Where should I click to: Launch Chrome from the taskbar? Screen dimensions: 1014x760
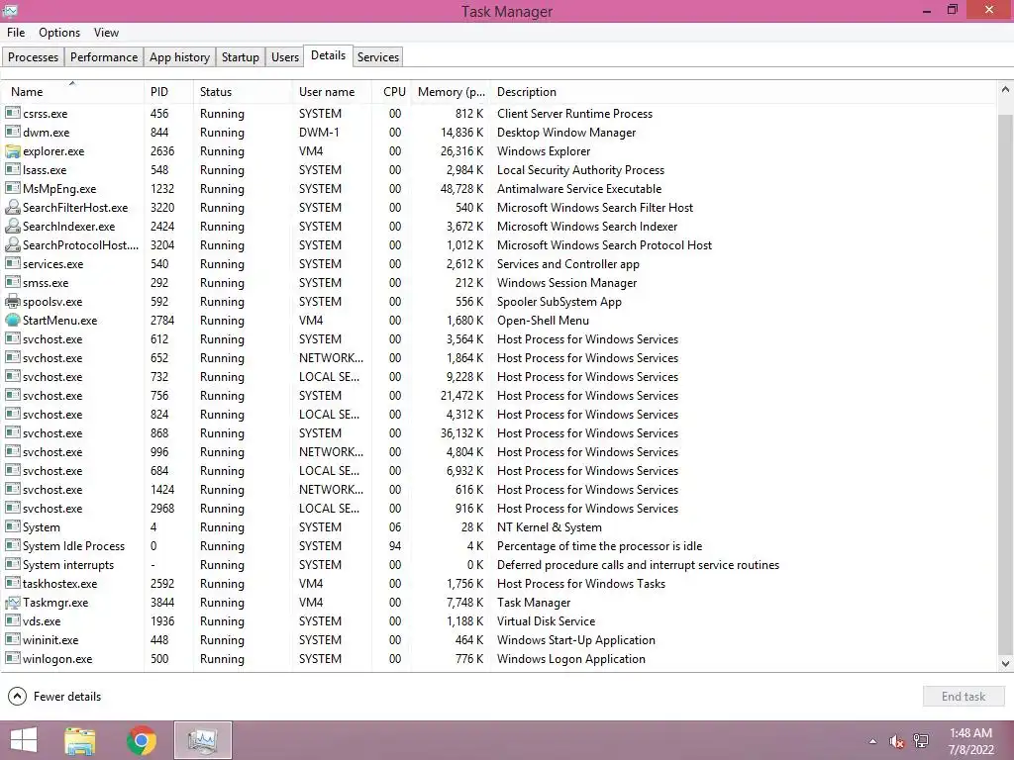point(142,740)
